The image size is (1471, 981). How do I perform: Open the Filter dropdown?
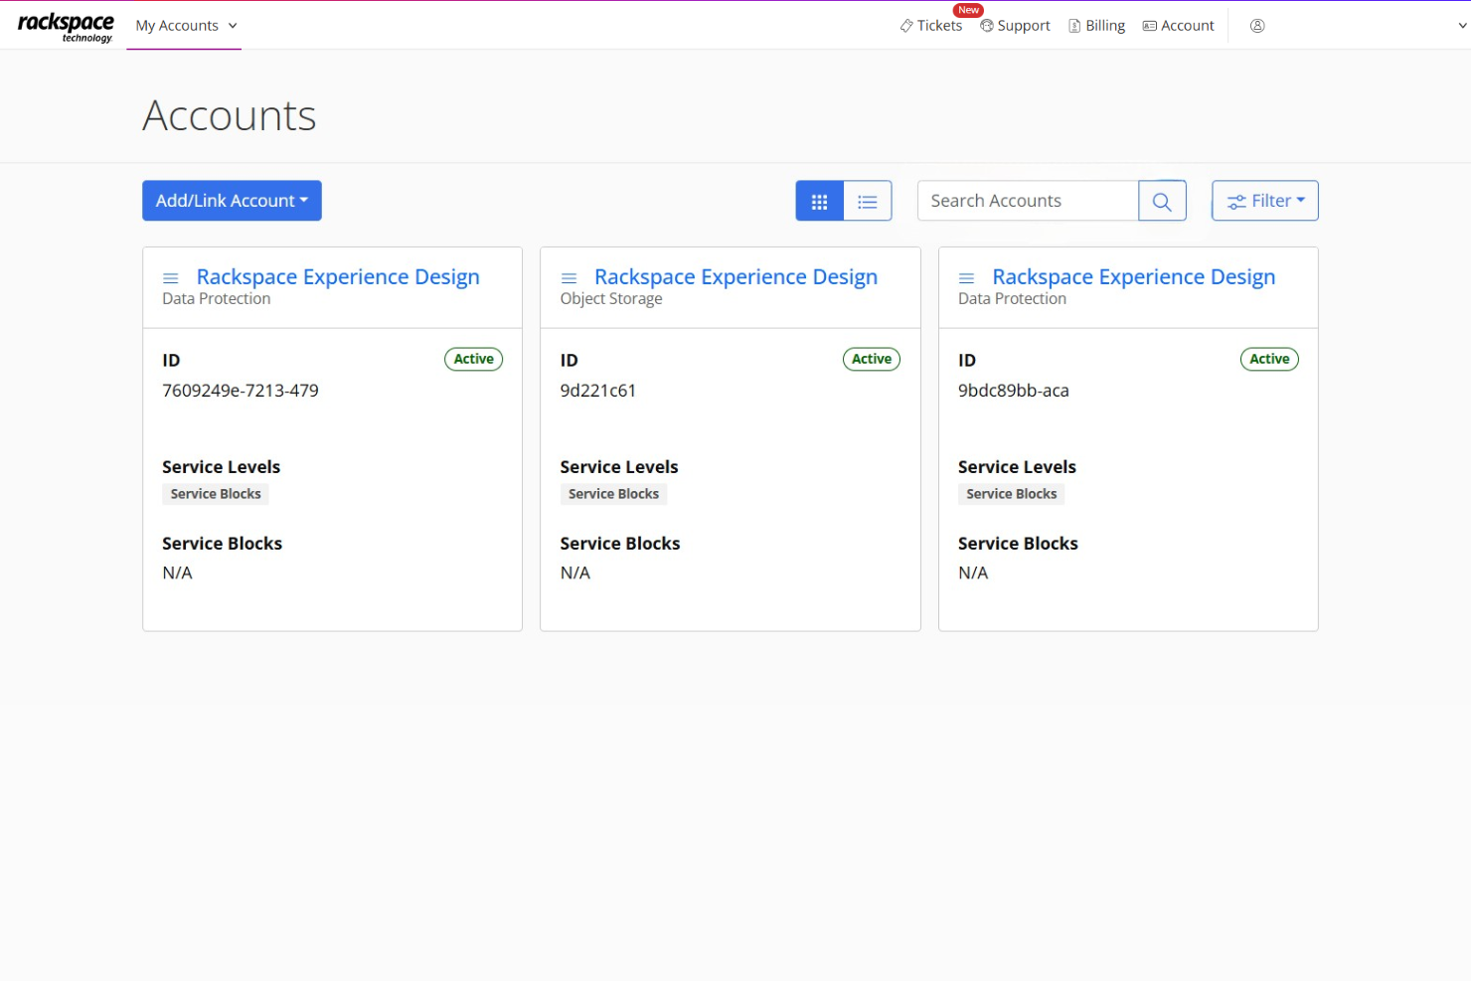click(x=1264, y=200)
